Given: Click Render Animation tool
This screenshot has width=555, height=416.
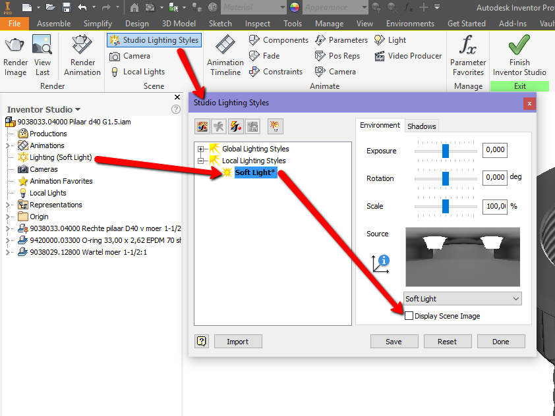Looking at the screenshot, I should point(82,56).
